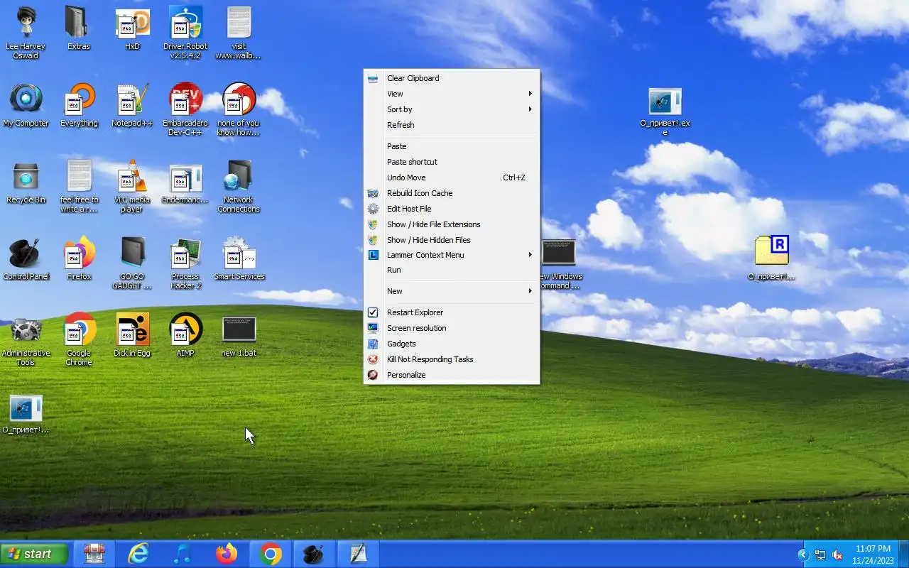The image size is (909, 568).
Task: Choose Undo Move in the context menu
Action: point(452,177)
